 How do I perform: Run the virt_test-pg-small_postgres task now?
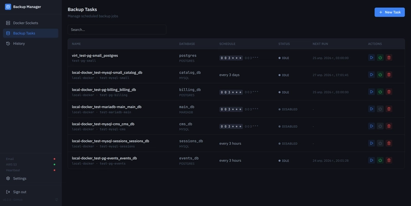[371, 58]
